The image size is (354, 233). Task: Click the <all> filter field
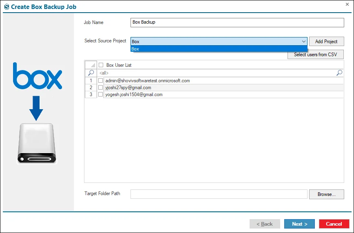[217, 73]
